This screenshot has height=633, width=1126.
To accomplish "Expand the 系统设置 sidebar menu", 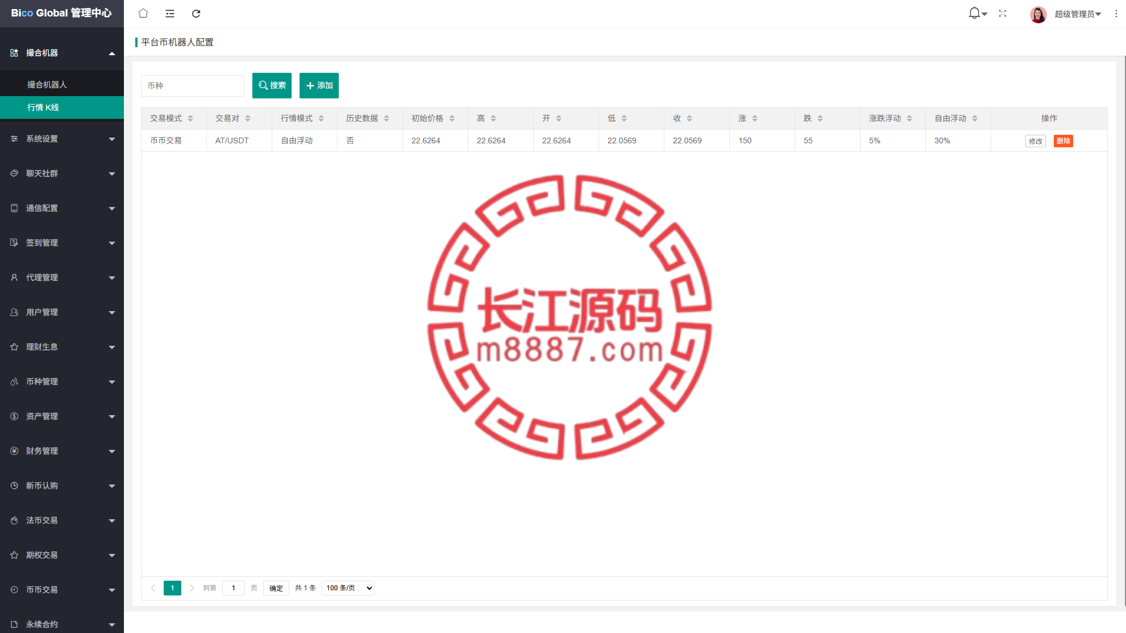I will click(62, 139).
